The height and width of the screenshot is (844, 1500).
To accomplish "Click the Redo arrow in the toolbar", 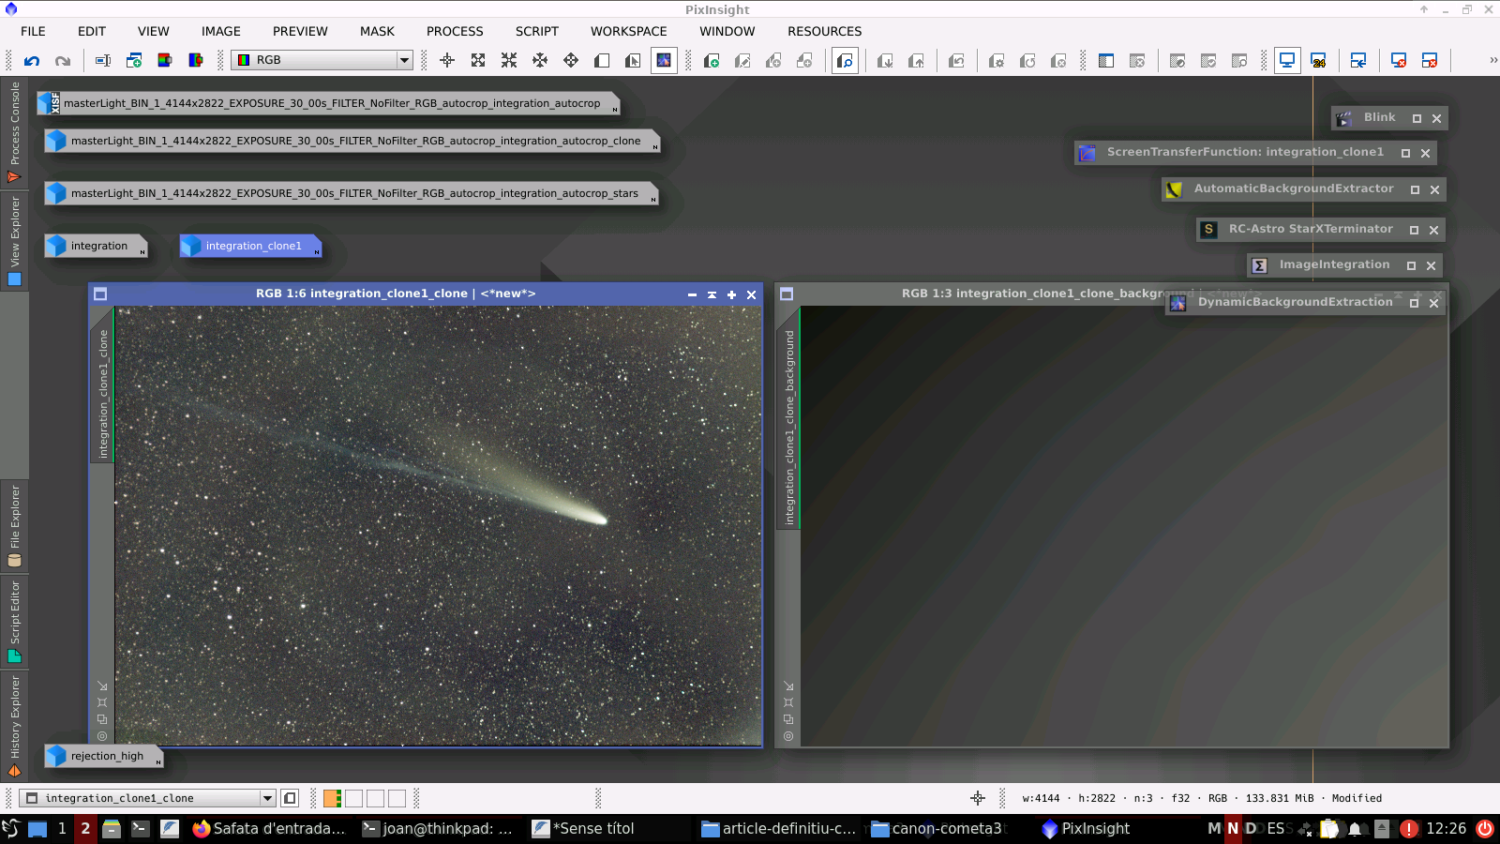I will pos(63,61).
